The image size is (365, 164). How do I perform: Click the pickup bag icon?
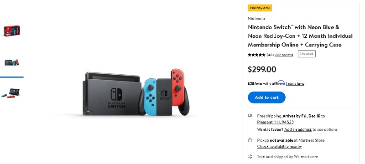coord(250,140)
